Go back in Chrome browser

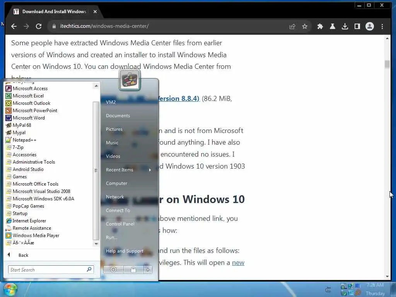(14, 26)
